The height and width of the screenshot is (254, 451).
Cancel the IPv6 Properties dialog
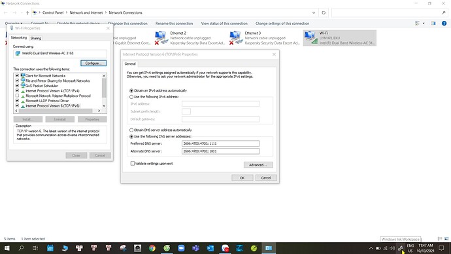point(266,177)
